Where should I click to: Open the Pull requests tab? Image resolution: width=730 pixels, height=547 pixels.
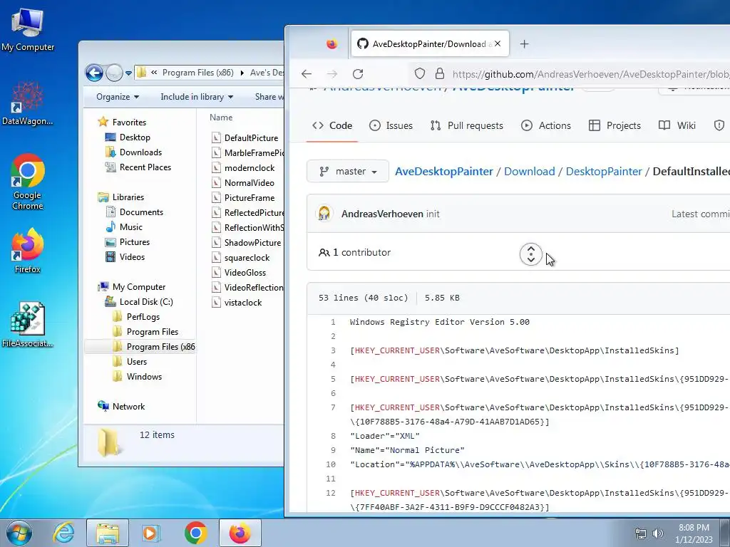(467, 125)
